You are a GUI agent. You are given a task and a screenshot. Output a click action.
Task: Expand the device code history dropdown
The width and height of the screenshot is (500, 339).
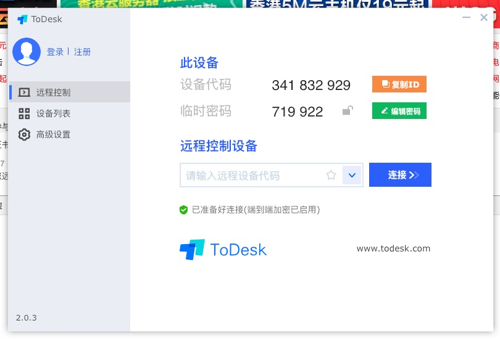tap(352, 175)
